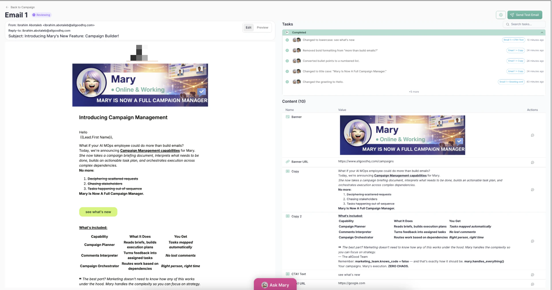Viewport: 552px width, 290px height.
Task: Click 'see what's new' CTA in email
Action: (x=98, y=212)
